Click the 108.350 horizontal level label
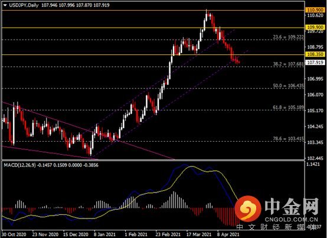Viewport: 327px width, 238px height. tap(315, 54)
